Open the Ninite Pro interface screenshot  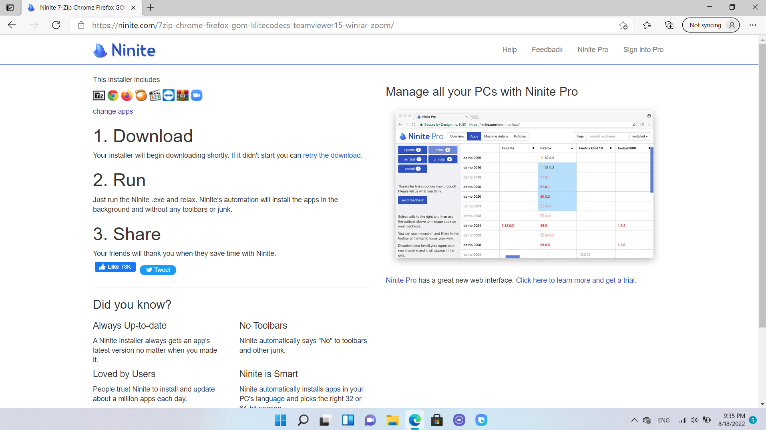pyautogui.click(x=524, y=185)
